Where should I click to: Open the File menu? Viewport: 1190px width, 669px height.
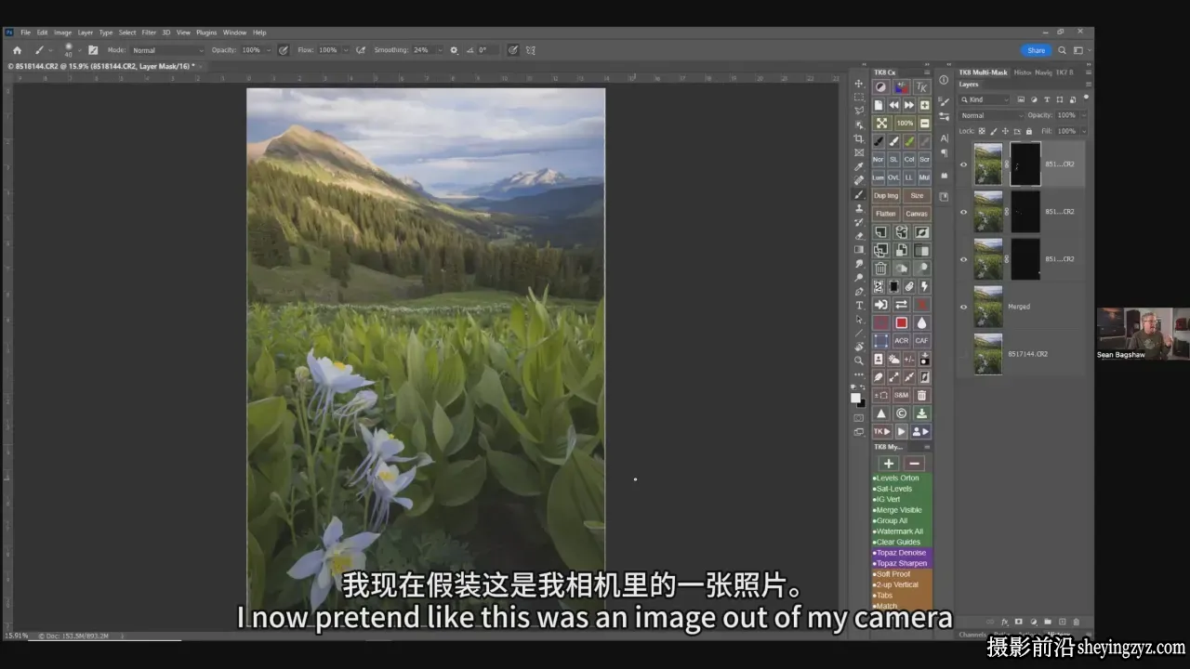pyautogui.click(x=26, y=33)
